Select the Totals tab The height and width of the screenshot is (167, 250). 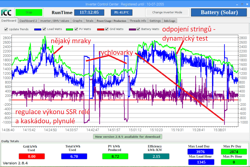(89, 21)
